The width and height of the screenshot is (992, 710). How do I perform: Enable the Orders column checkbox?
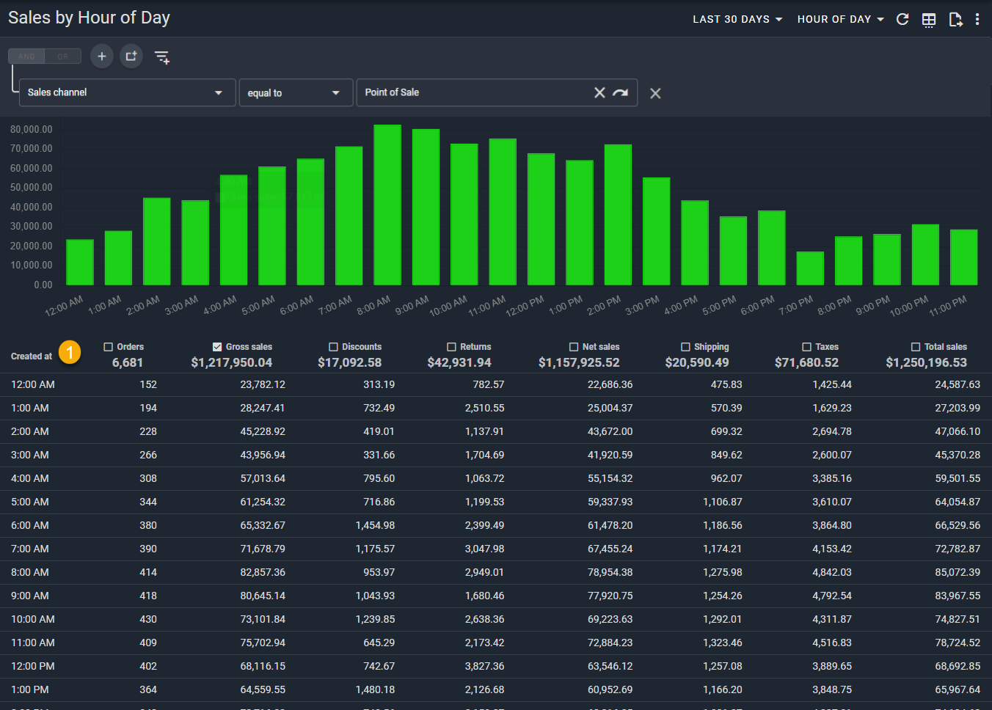(109, 347)
